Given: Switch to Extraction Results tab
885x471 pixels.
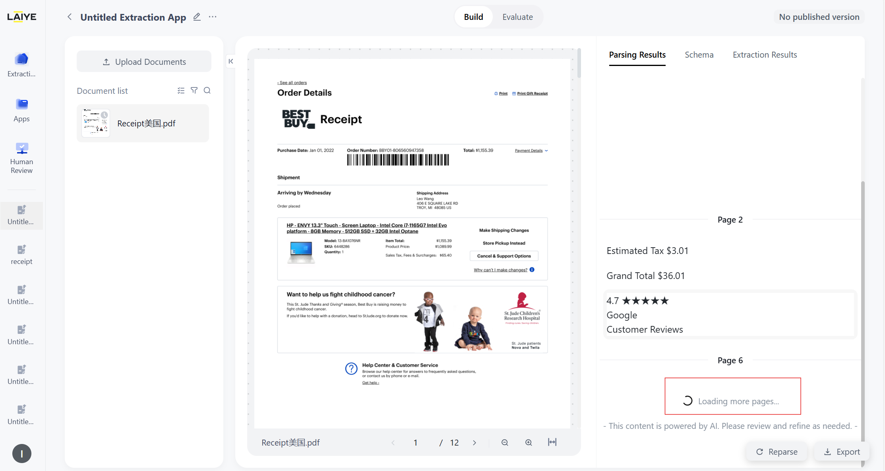Looking at the screenshot, I should pos(765,55).
